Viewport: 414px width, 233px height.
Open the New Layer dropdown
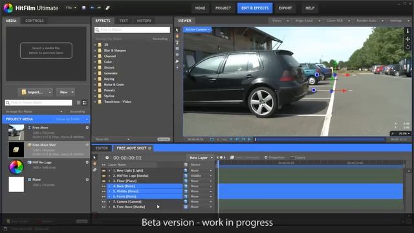tap(201, 158)
